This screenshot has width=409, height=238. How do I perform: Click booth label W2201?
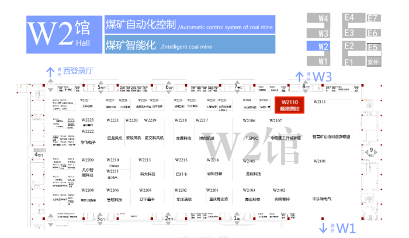pyautogui.click(x=212, y=190)
